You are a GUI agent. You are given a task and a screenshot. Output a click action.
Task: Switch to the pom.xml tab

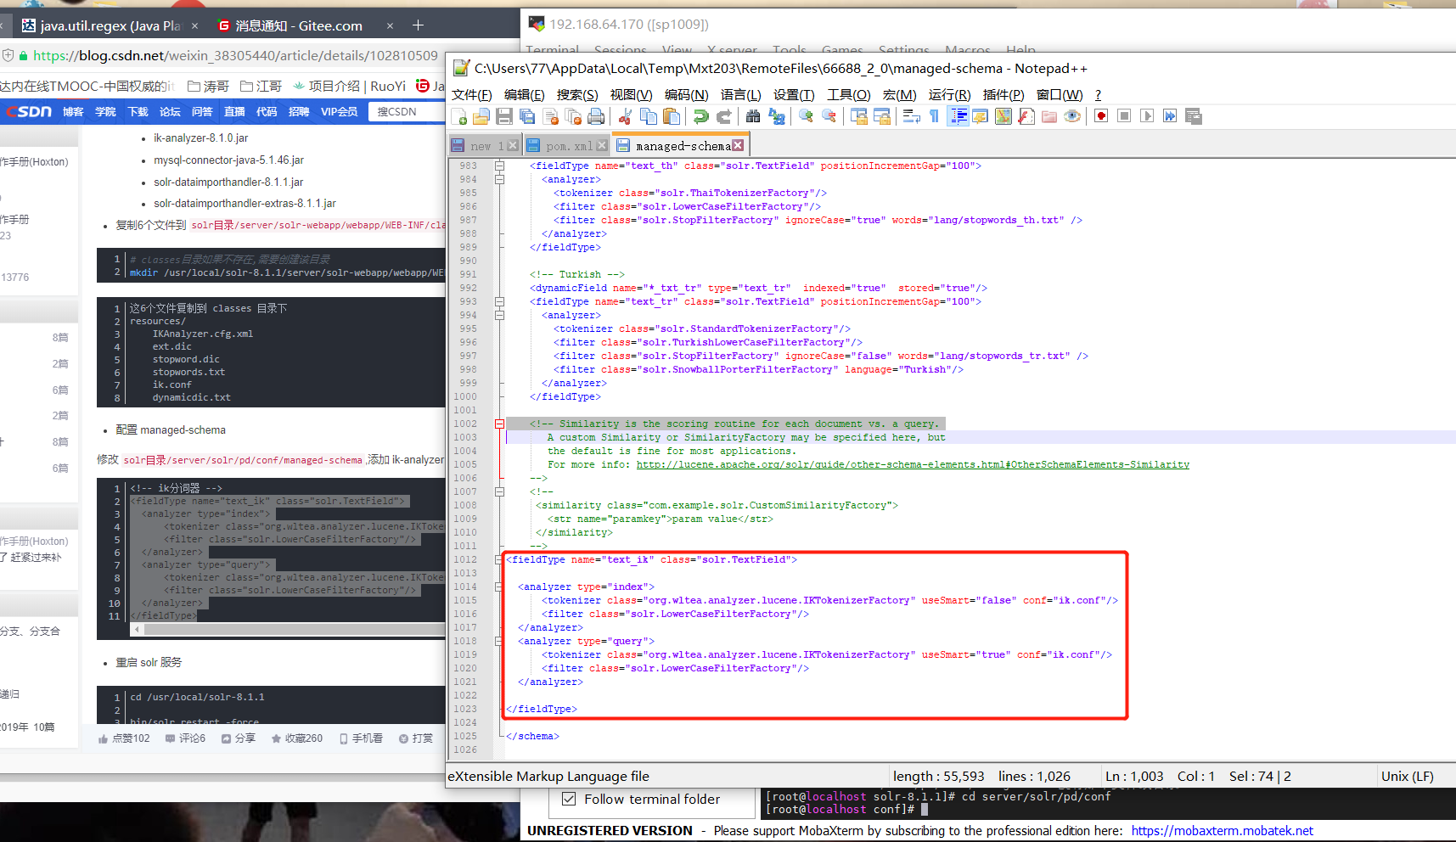point(569,146)
